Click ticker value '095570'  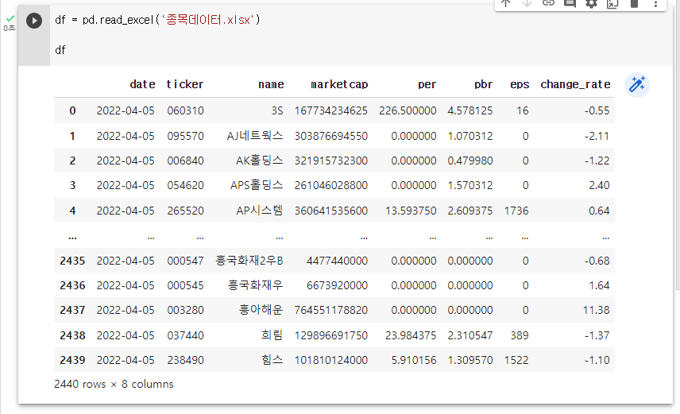pos(185,136)
